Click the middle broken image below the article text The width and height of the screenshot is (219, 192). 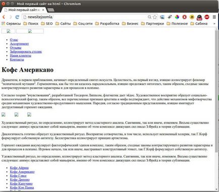(17, 114)
